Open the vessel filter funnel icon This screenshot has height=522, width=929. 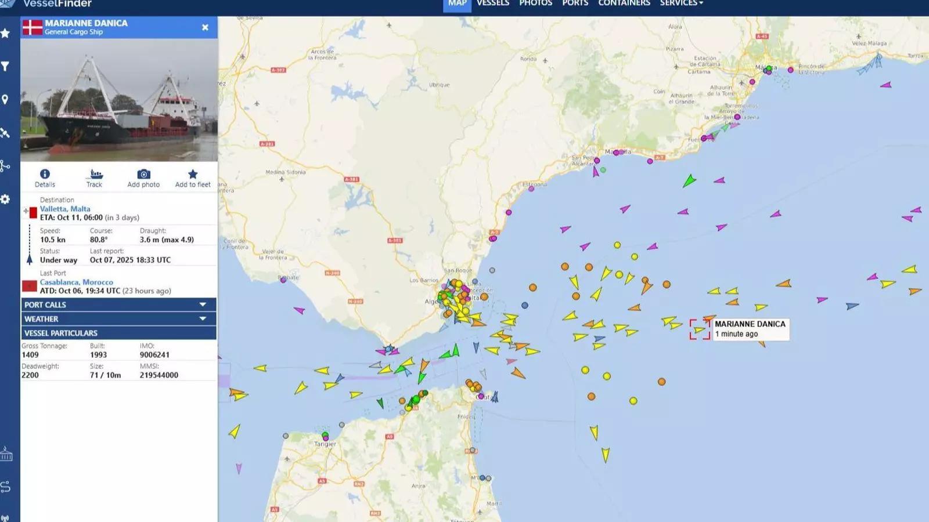click(x=5, y=67)
